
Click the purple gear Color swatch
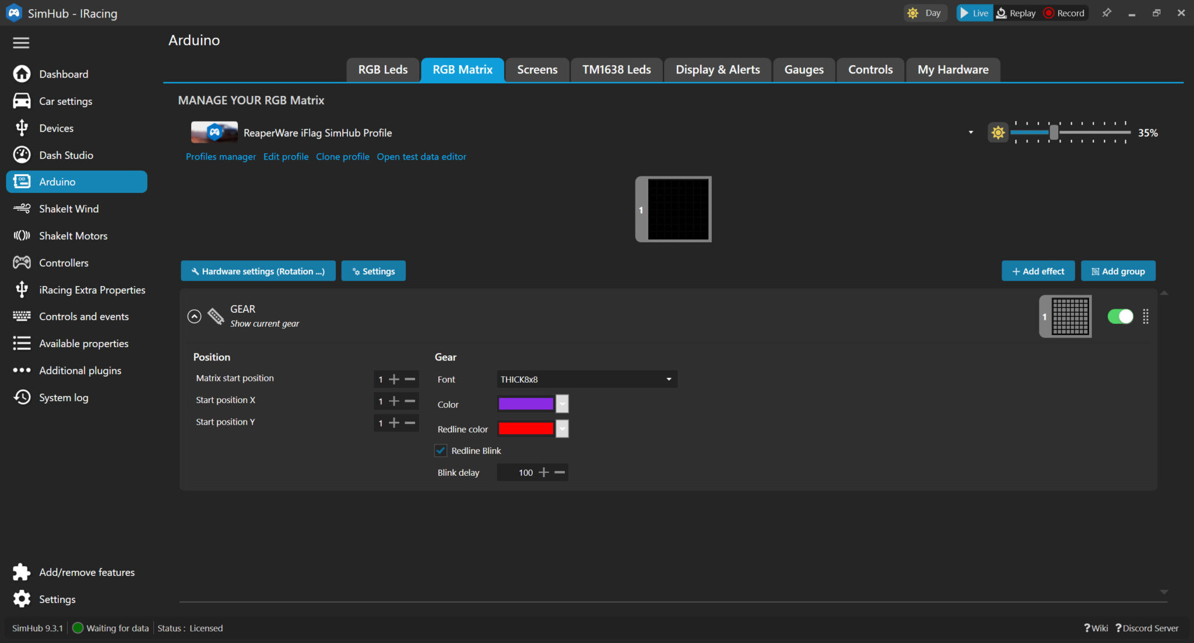(x=525, y=404)
